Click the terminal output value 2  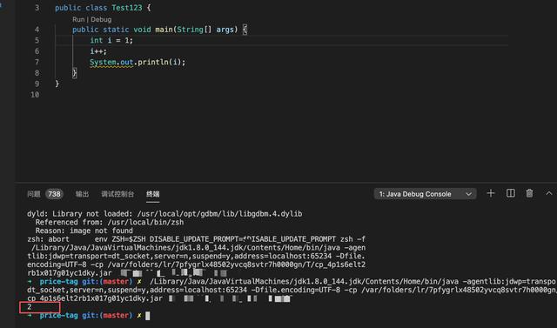pos(30,307)
